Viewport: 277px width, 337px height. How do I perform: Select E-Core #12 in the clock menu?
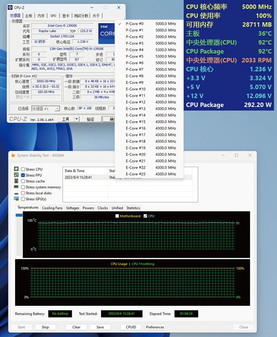(x=149, y=102)
